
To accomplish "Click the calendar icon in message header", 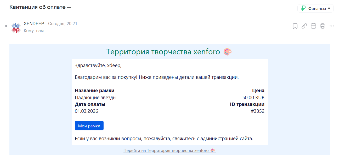I will (313, 26).
